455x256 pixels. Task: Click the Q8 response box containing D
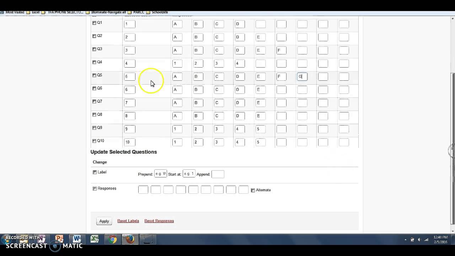click(240, 116)
